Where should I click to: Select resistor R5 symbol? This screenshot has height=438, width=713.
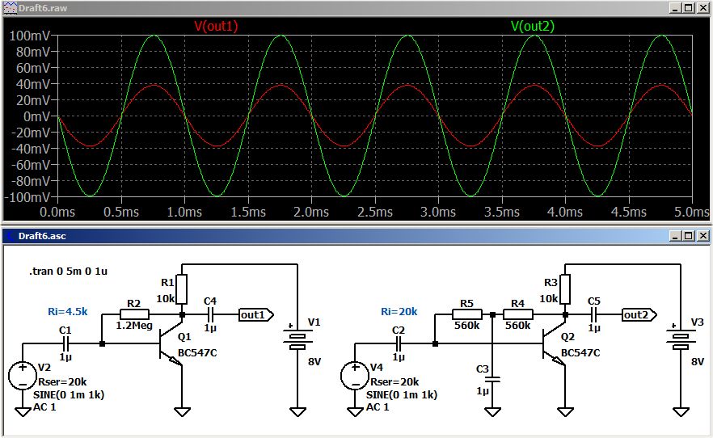click(467, 314)
